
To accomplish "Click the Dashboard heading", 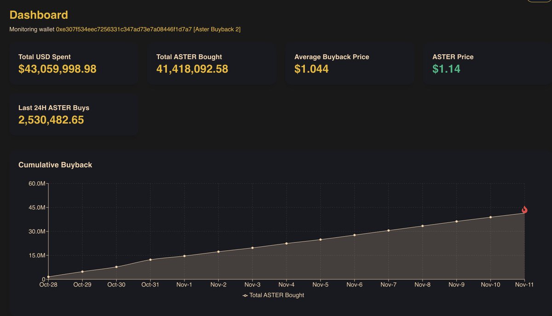I will 39,15.
